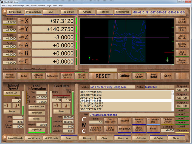Open Load Wizards
The height and width of the screenshot is (144, 192).
click(x=15, y=138)
